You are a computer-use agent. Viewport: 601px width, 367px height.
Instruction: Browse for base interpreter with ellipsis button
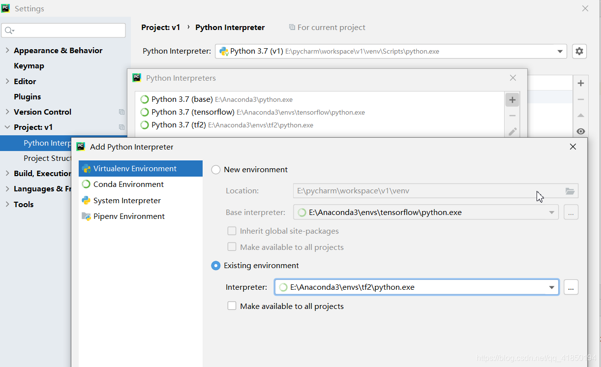click(x=571, y=213)
